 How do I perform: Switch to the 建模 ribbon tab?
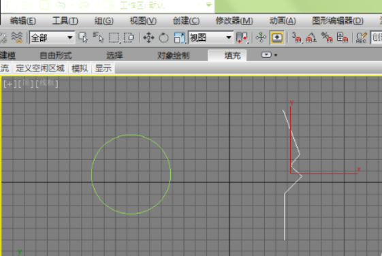pos(7,56)
